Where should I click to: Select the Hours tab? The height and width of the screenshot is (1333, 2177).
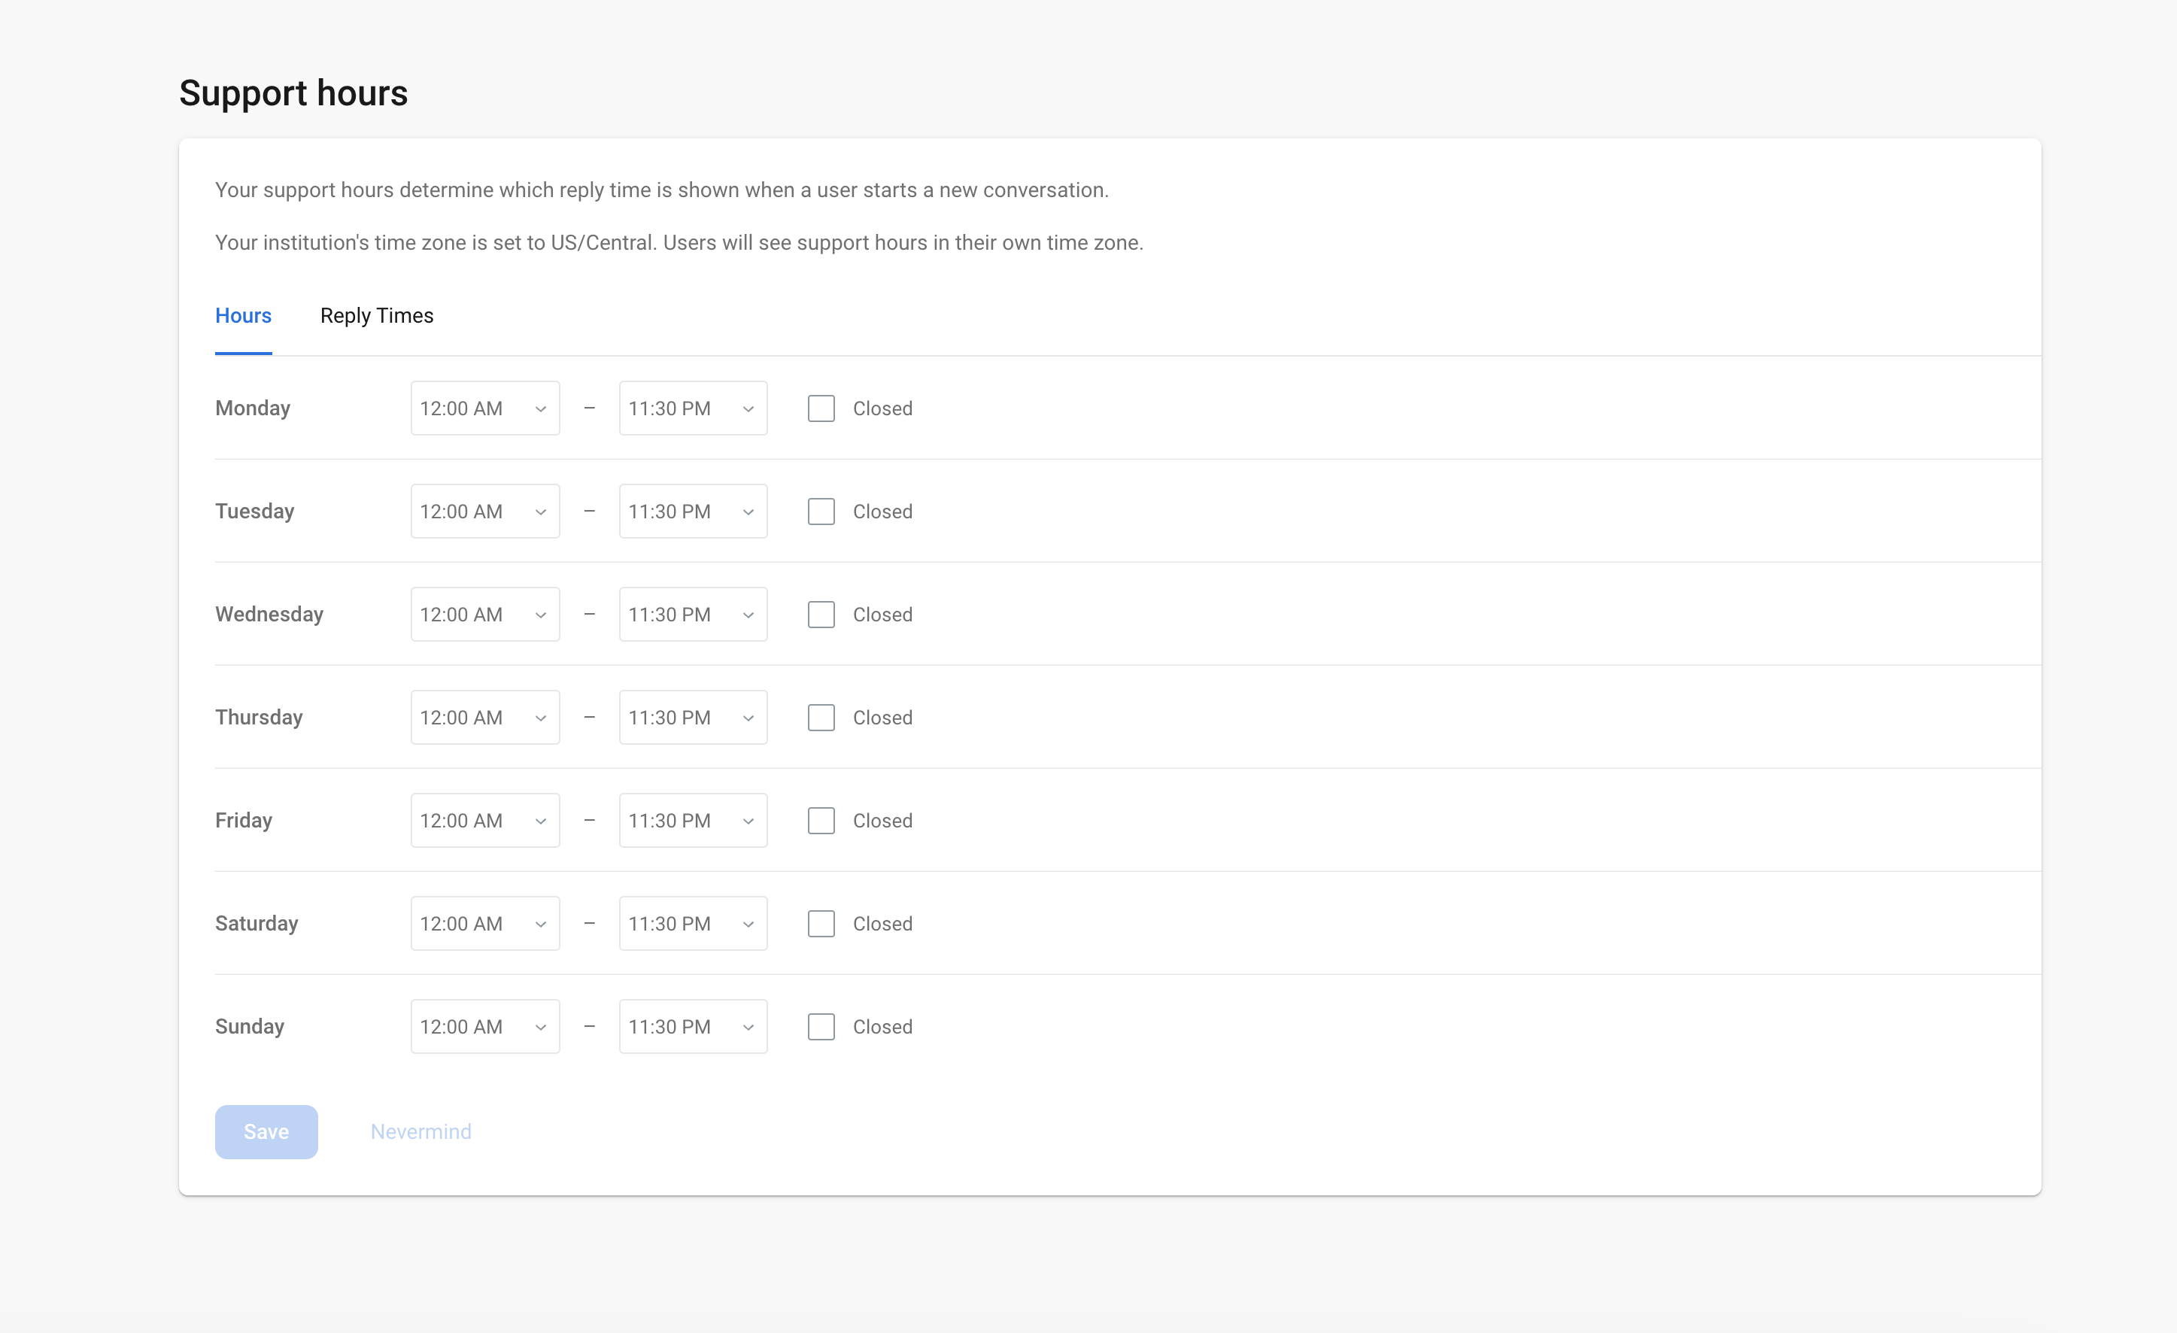[243, 315]
